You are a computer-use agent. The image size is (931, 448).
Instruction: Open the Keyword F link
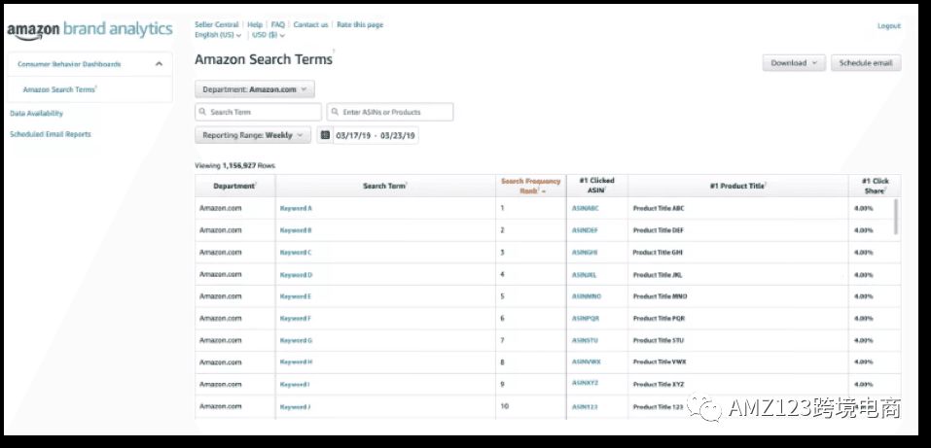point(295,318)
